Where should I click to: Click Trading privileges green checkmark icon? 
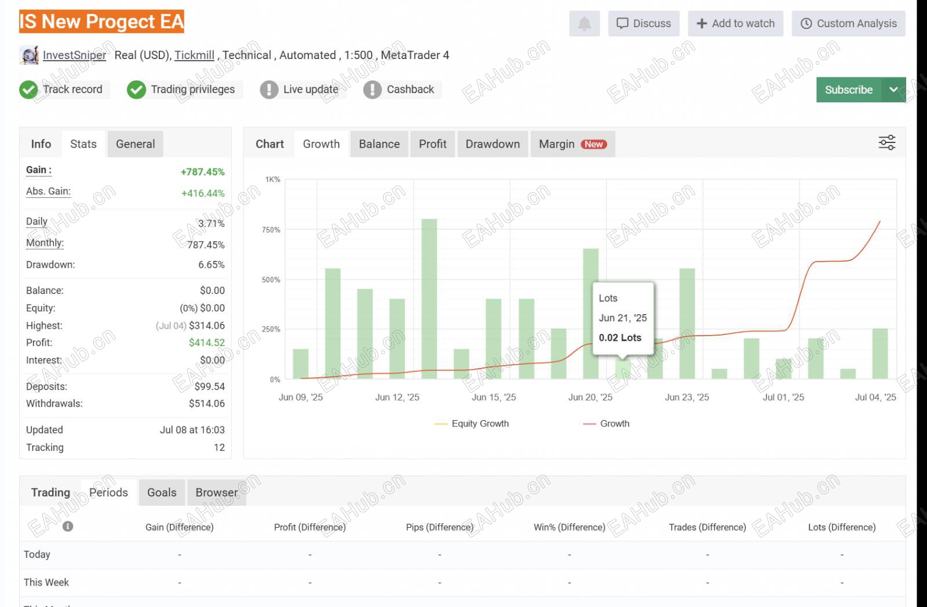point(136,90)
